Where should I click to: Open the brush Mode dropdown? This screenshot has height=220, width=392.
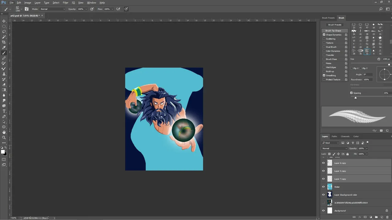[53, 9]
